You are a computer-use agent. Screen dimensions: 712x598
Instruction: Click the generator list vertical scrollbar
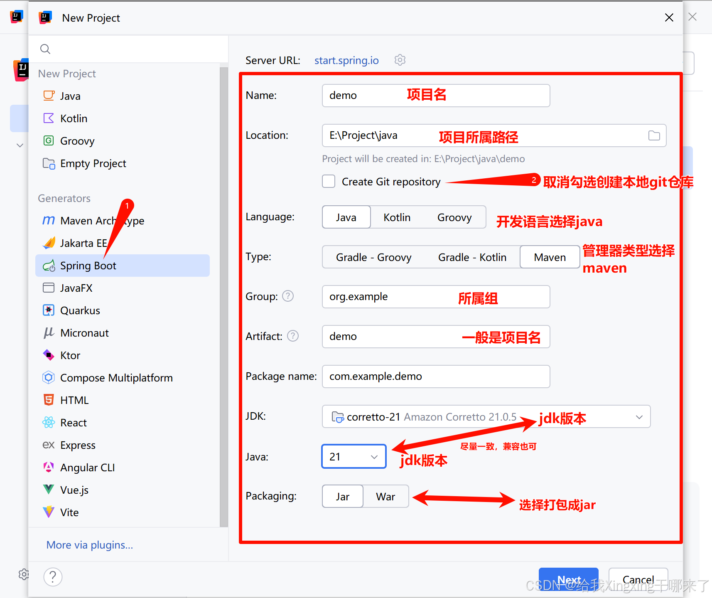click(x=224, y=297)
